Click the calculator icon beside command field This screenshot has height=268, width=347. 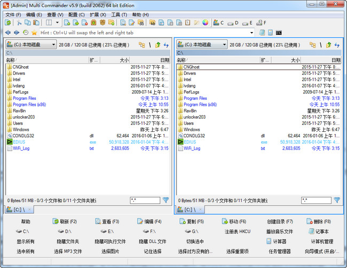click(x=270, y=33)
